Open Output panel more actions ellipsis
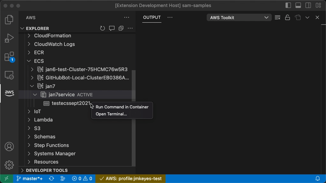 pyautogui.click(x=170, y=18)
